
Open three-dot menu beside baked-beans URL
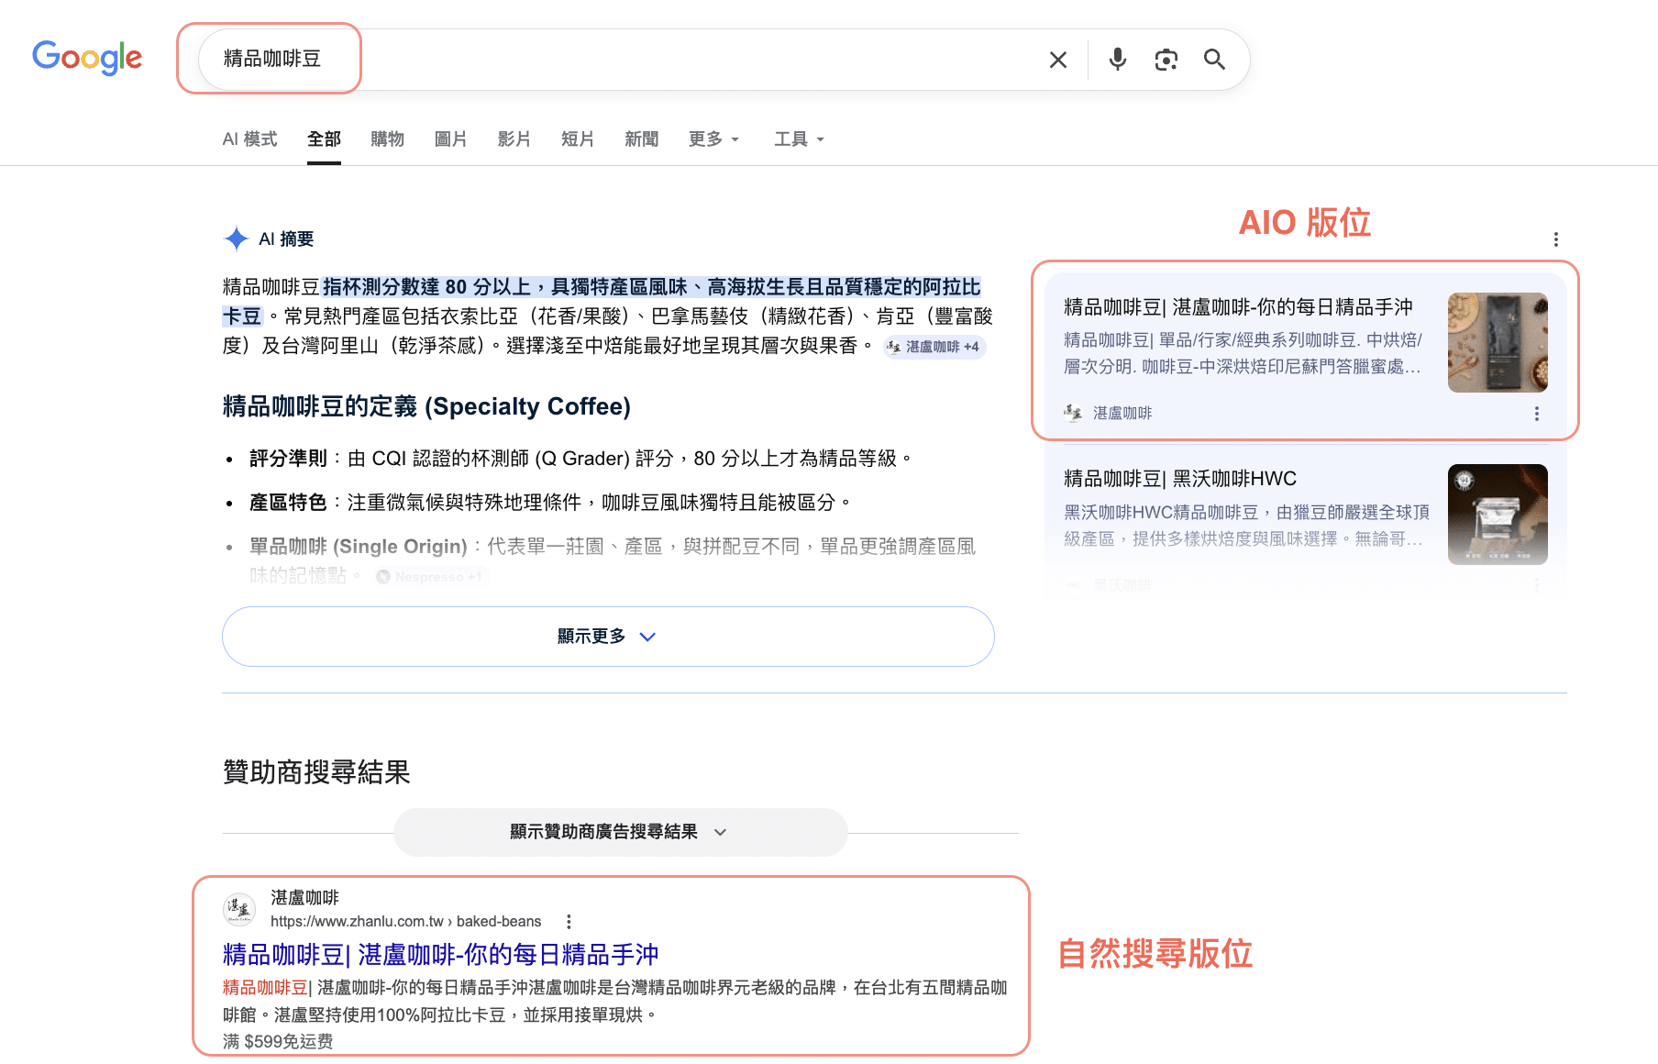(569, 922)
